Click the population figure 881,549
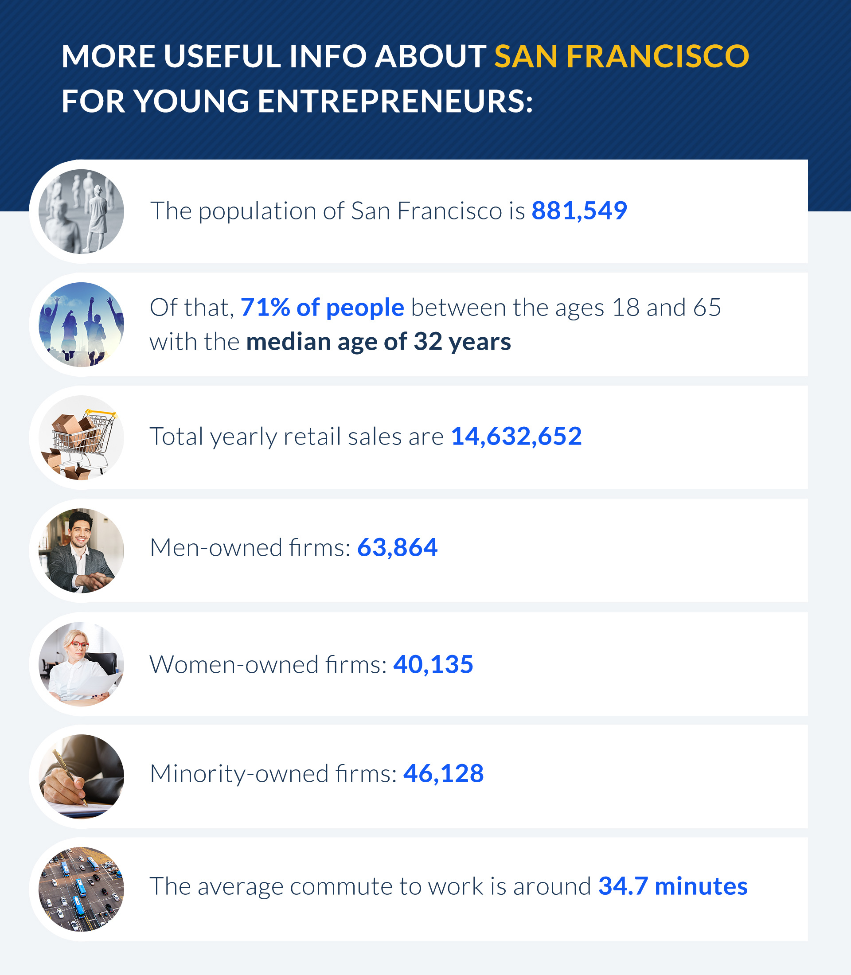 [579, 211]
